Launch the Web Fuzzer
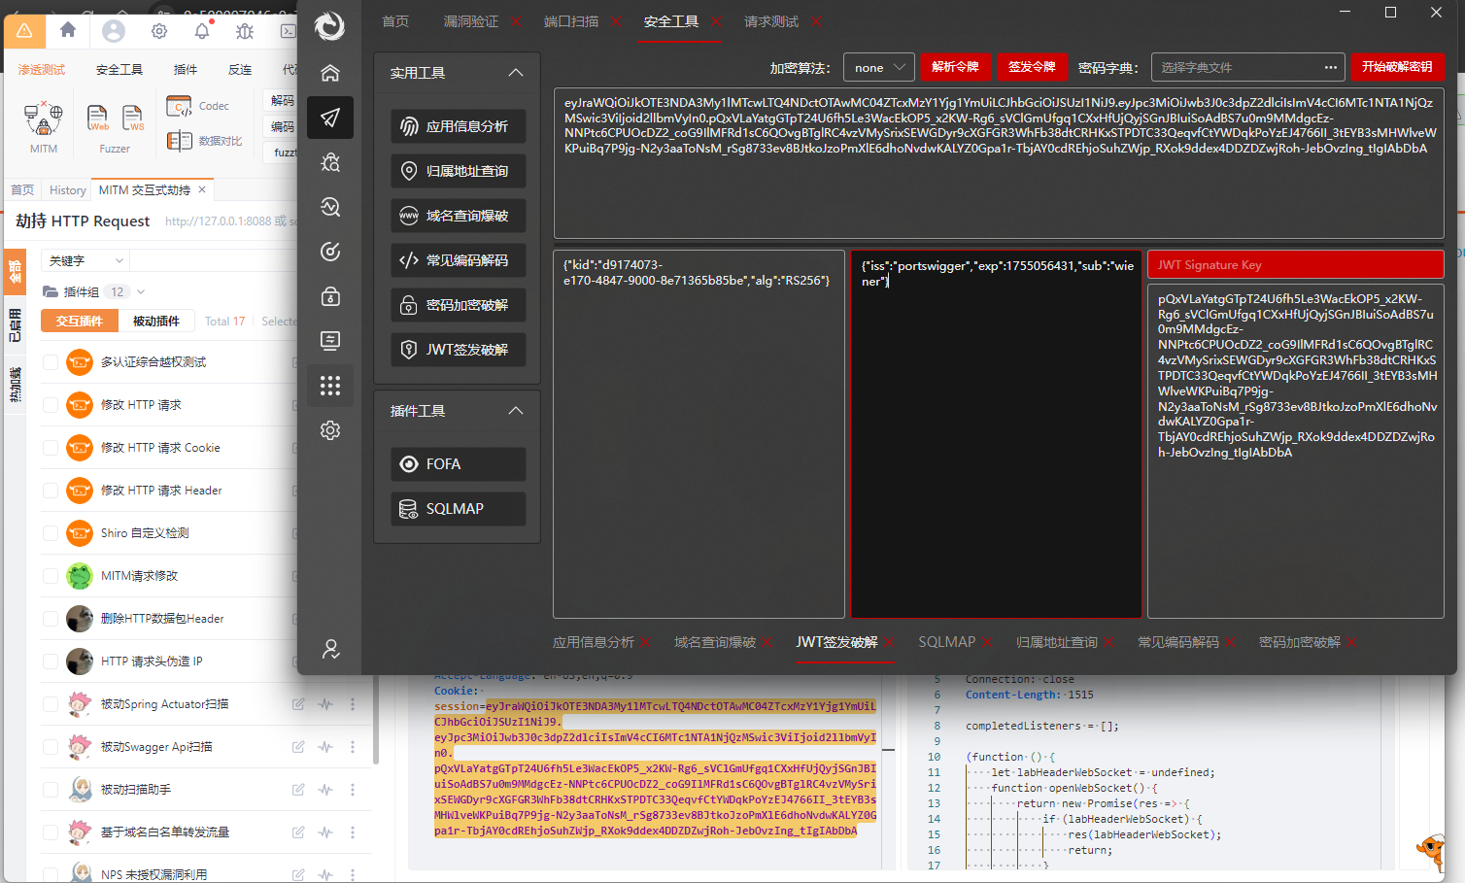Image resolution: width=1465 pixels, height=883 pixels. (x=96, y=119)
